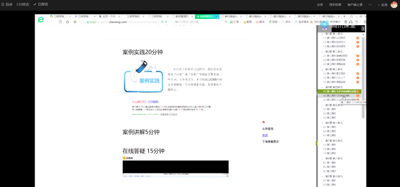
Task: Click the orange 任务点 marker
Action: [124, 158]
